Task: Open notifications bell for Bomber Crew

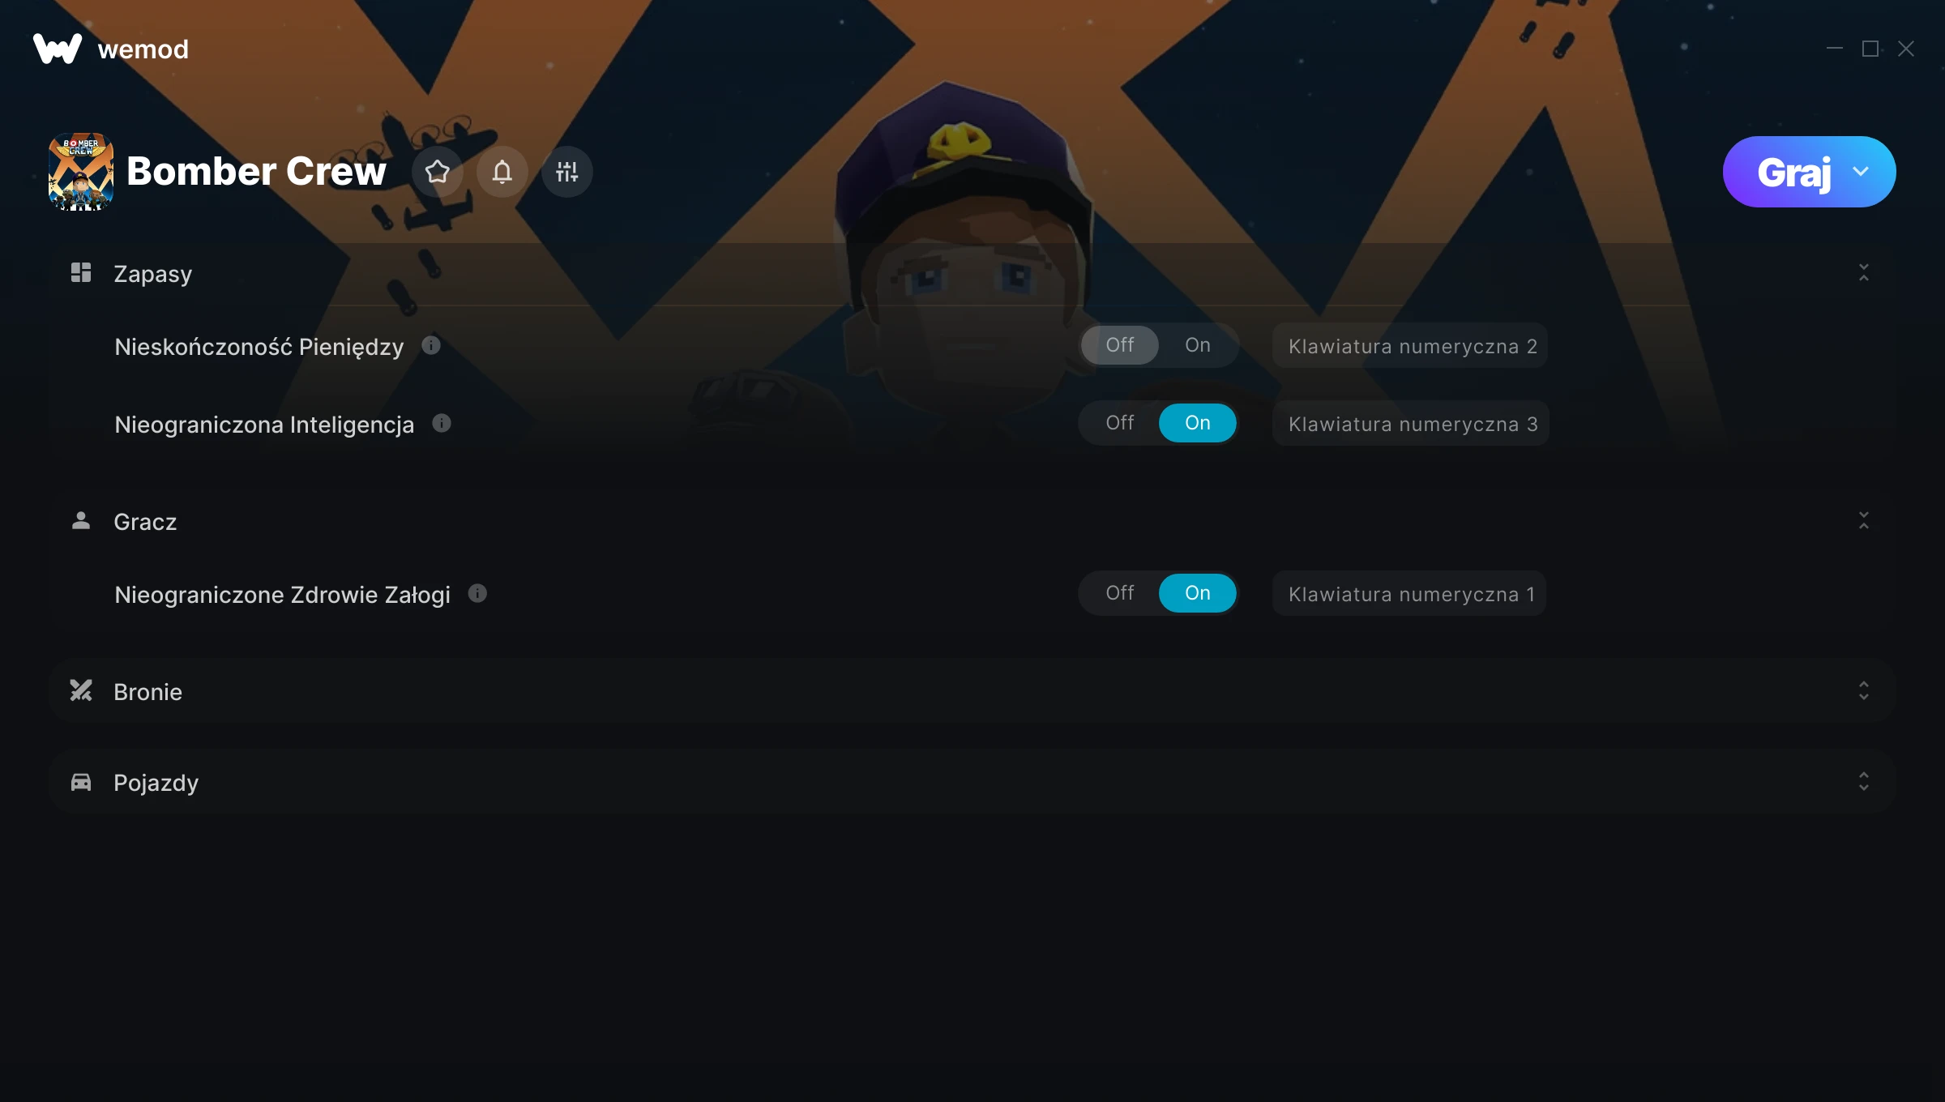Action: coord(502,172)
